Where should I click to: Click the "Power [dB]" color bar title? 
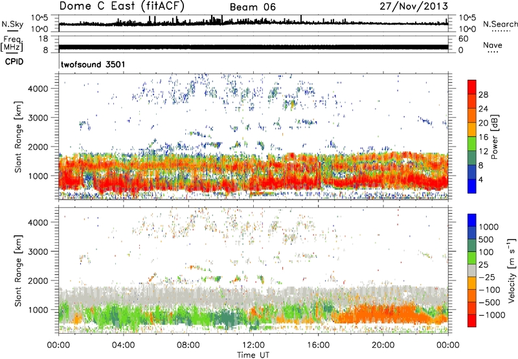(495, 137)
